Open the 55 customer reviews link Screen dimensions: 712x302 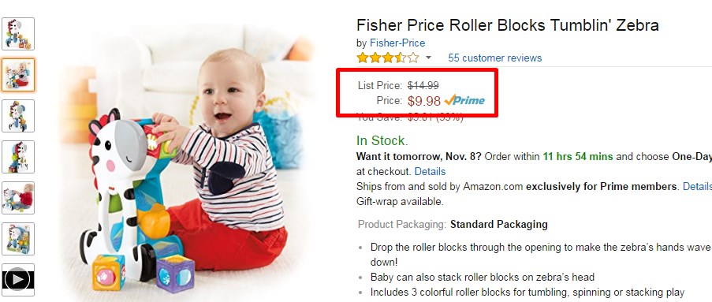[494, 58]
